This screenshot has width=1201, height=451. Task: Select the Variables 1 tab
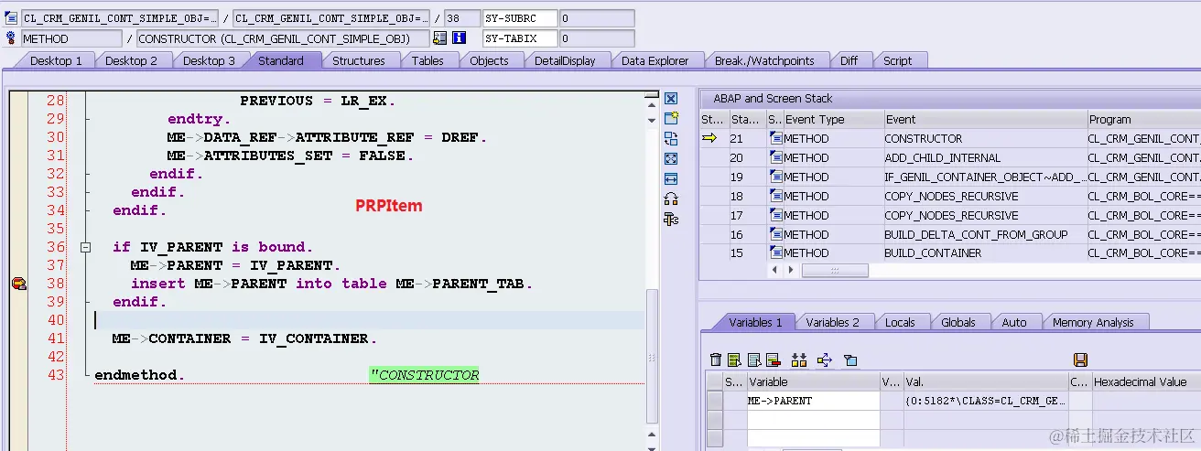point(755,322)
